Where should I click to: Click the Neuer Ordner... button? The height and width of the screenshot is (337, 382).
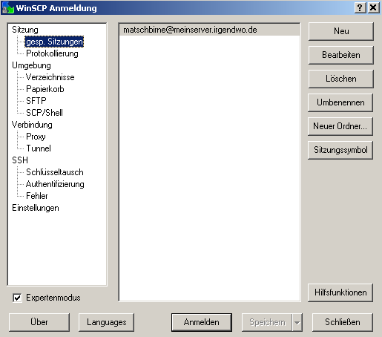(x=340, y=126)
